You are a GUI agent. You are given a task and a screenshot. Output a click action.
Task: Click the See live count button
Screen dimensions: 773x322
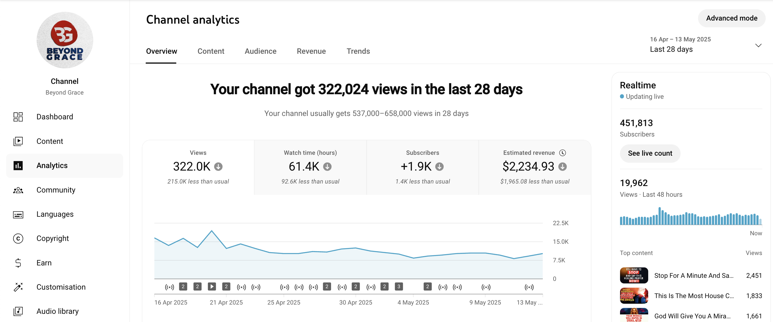(650, 153)
